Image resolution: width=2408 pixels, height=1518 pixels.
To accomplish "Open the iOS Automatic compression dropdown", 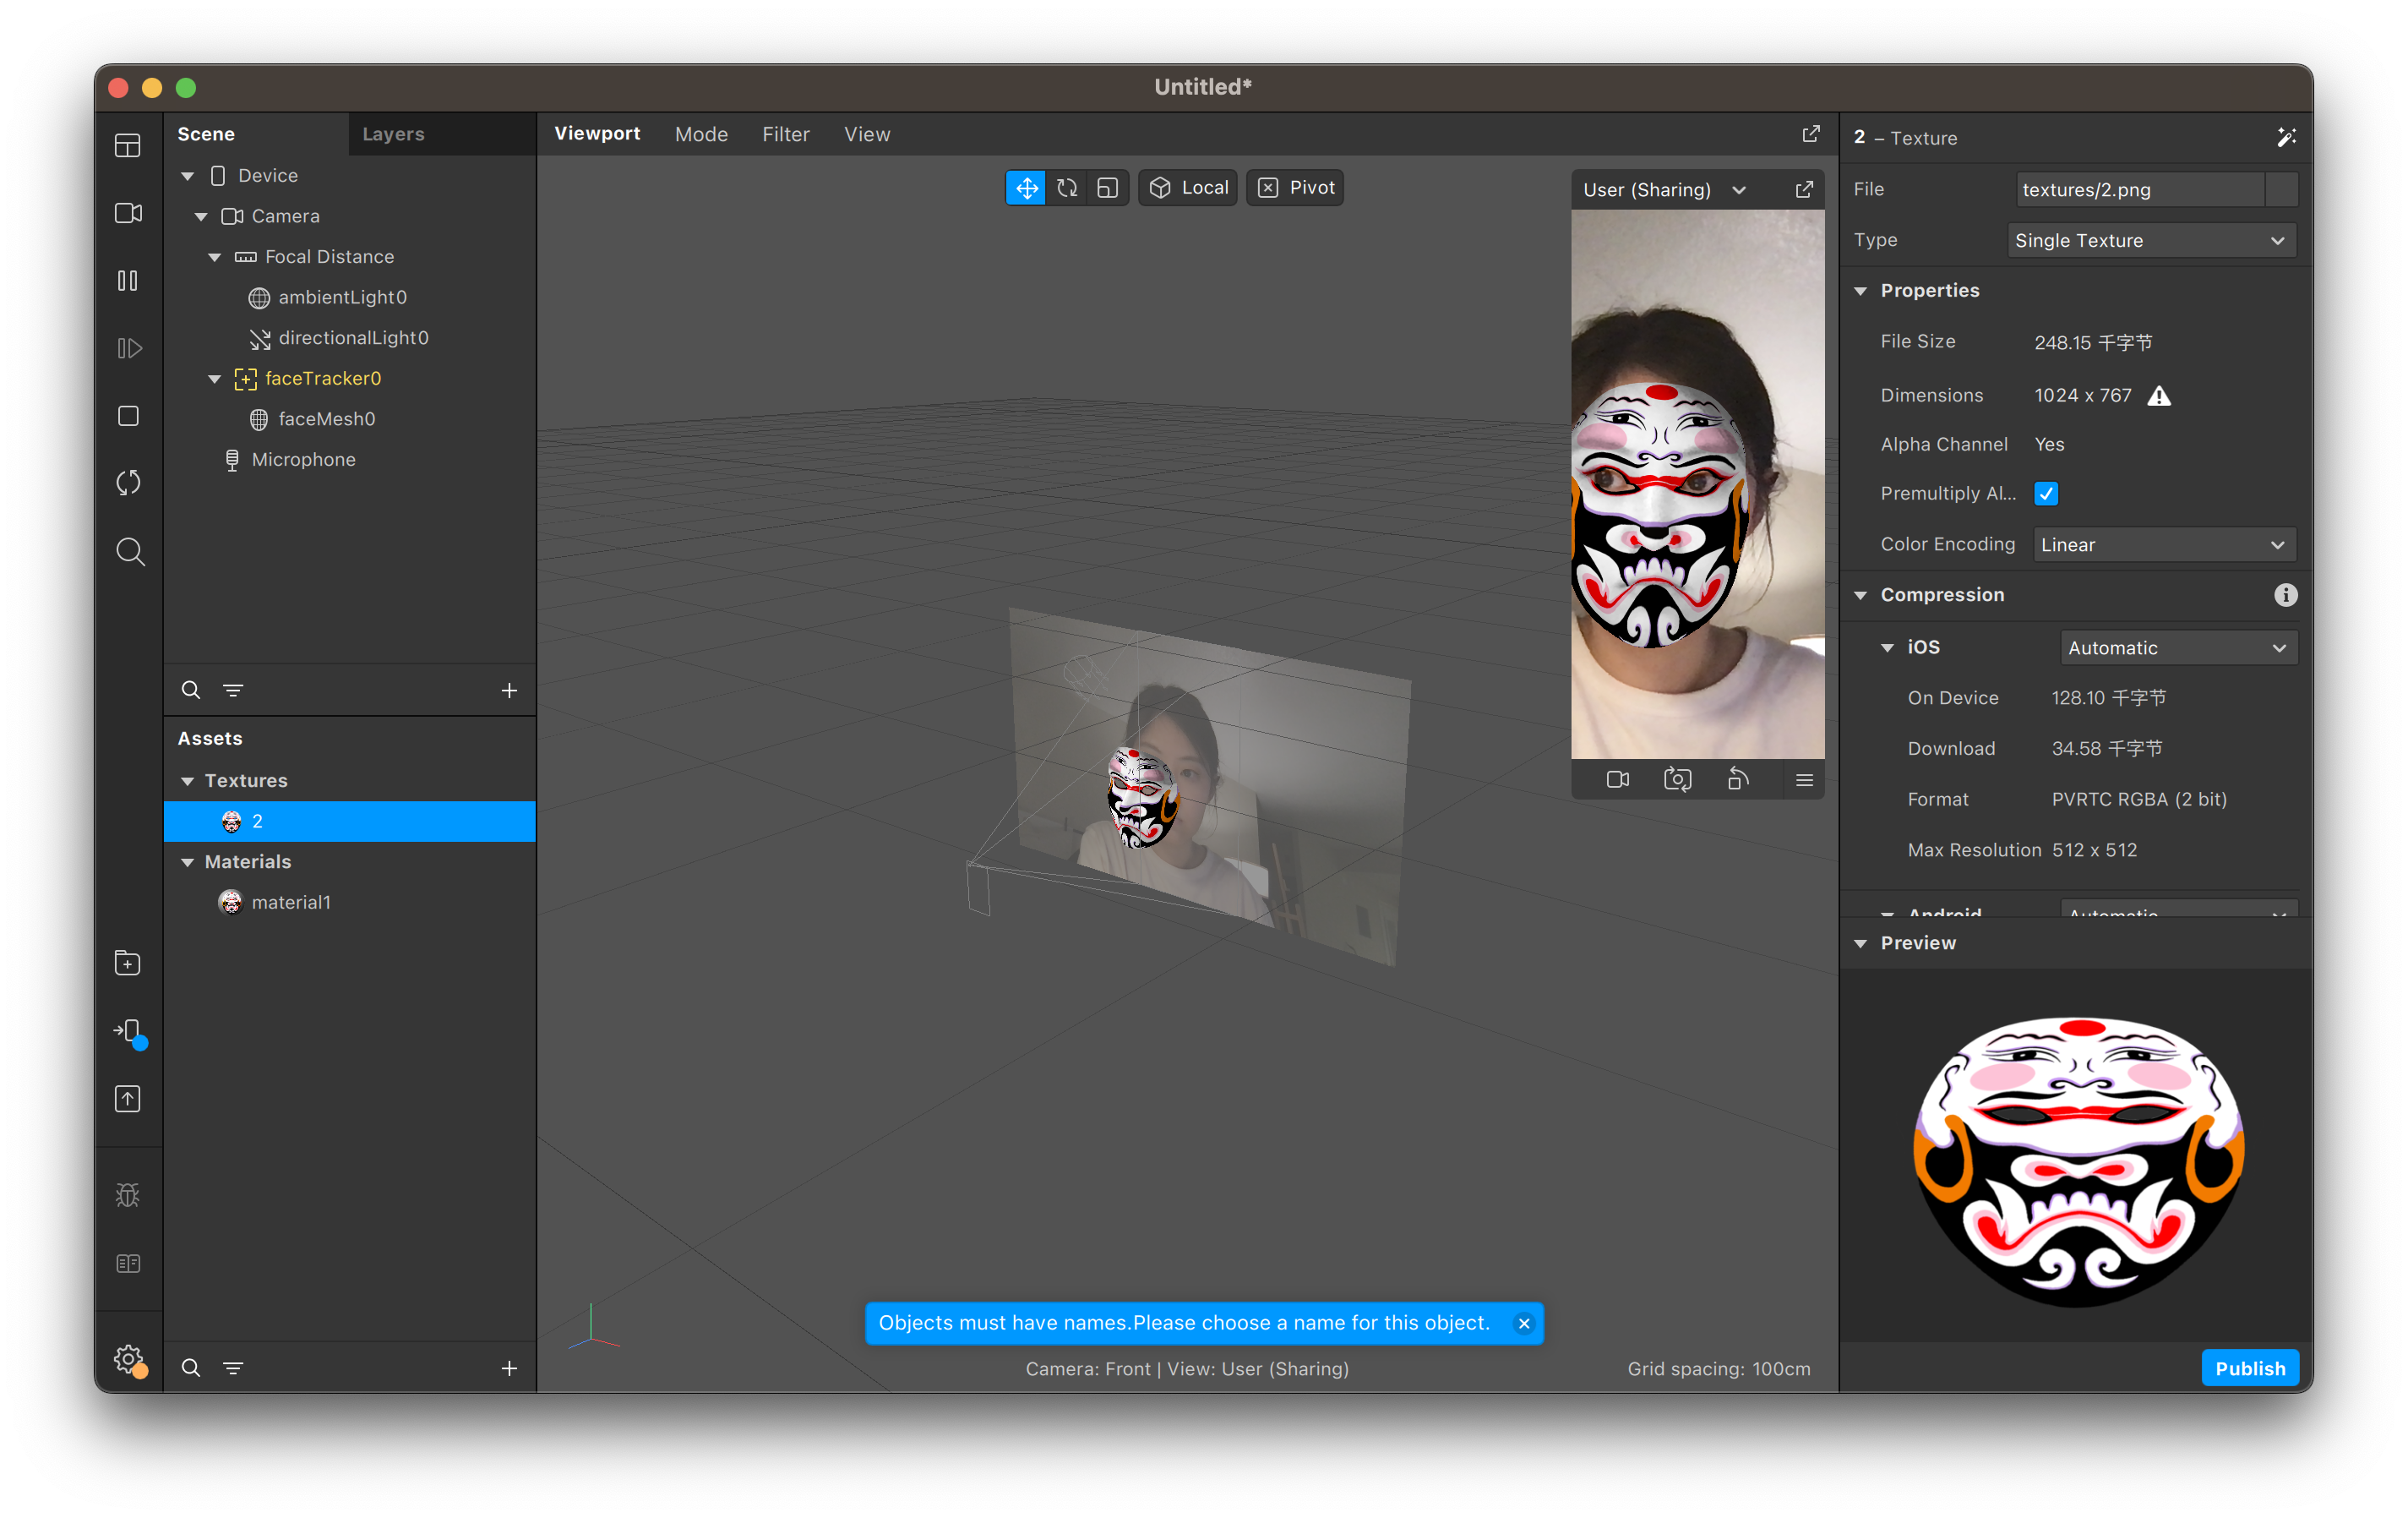I will point(2178,647).
